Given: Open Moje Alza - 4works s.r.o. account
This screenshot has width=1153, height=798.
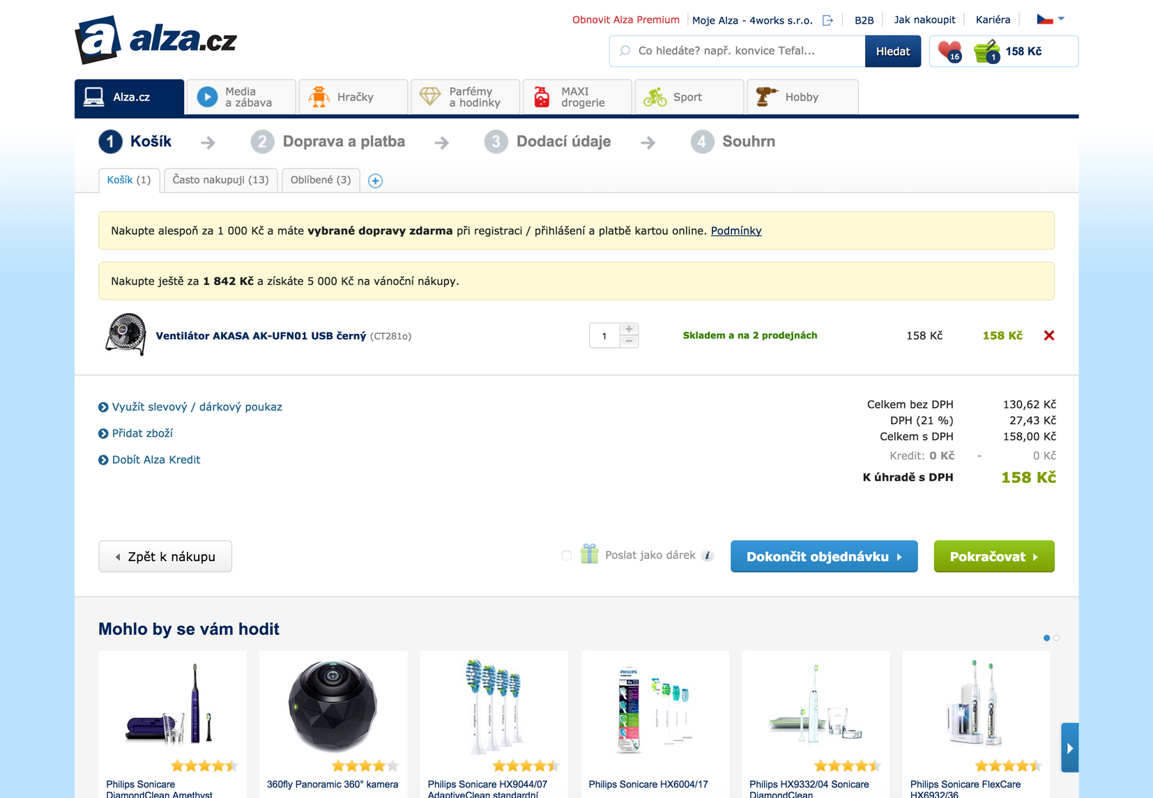Looking at the screenshot, I should point(752,20).
